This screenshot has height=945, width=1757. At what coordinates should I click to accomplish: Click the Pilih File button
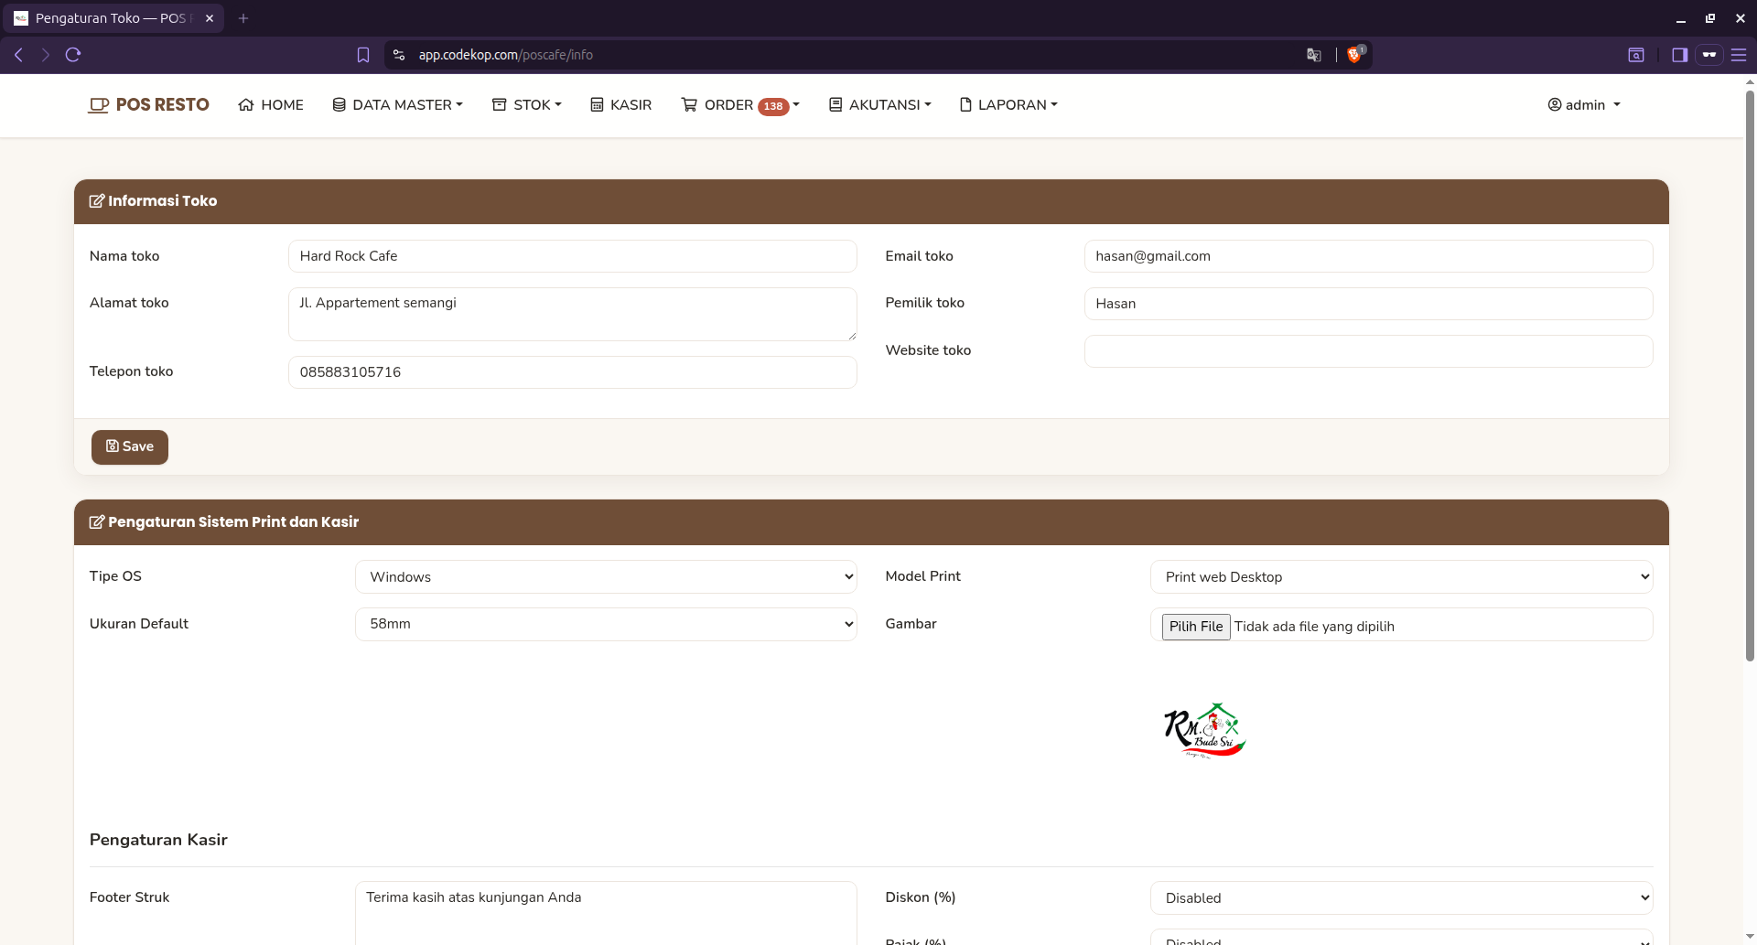(1196, 627)
